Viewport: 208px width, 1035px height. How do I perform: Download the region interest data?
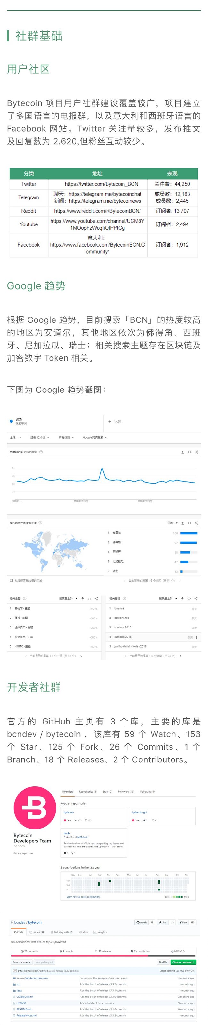[183, 523]
